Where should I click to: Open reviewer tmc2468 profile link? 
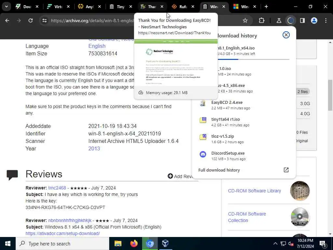57,188
